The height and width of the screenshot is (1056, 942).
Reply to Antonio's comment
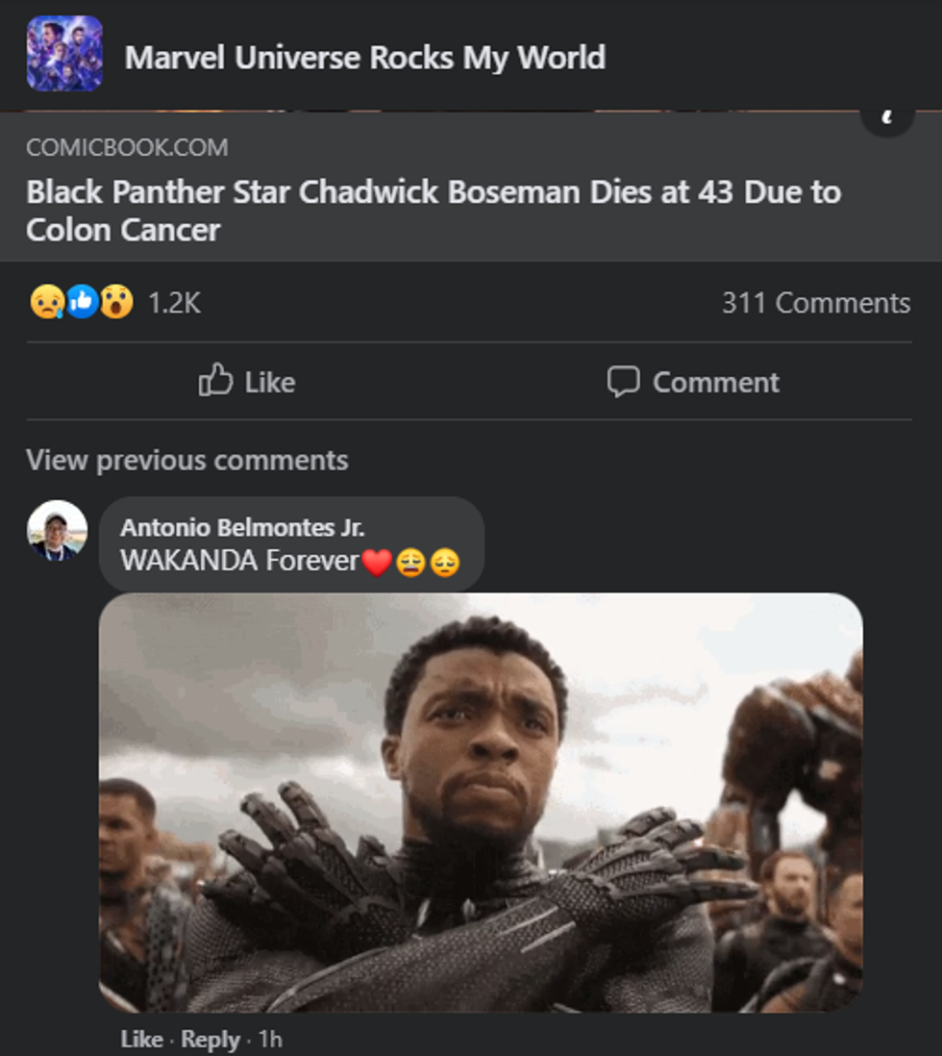[x=210, y=1040]
